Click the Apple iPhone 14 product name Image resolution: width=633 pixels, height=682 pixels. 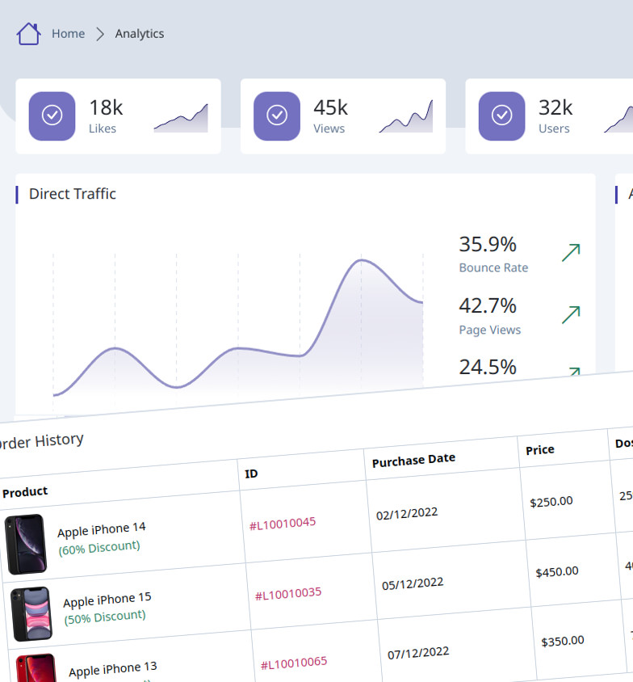click(102, 530)
